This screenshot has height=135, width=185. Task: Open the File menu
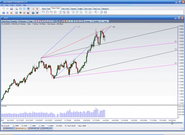2,5
